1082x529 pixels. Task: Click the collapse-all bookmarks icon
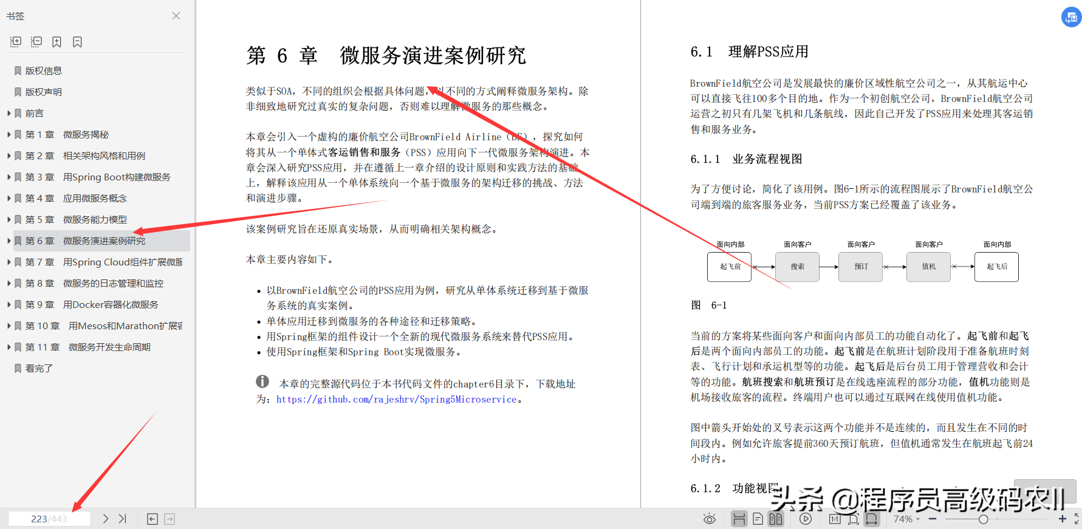click(x=36, y=41)
